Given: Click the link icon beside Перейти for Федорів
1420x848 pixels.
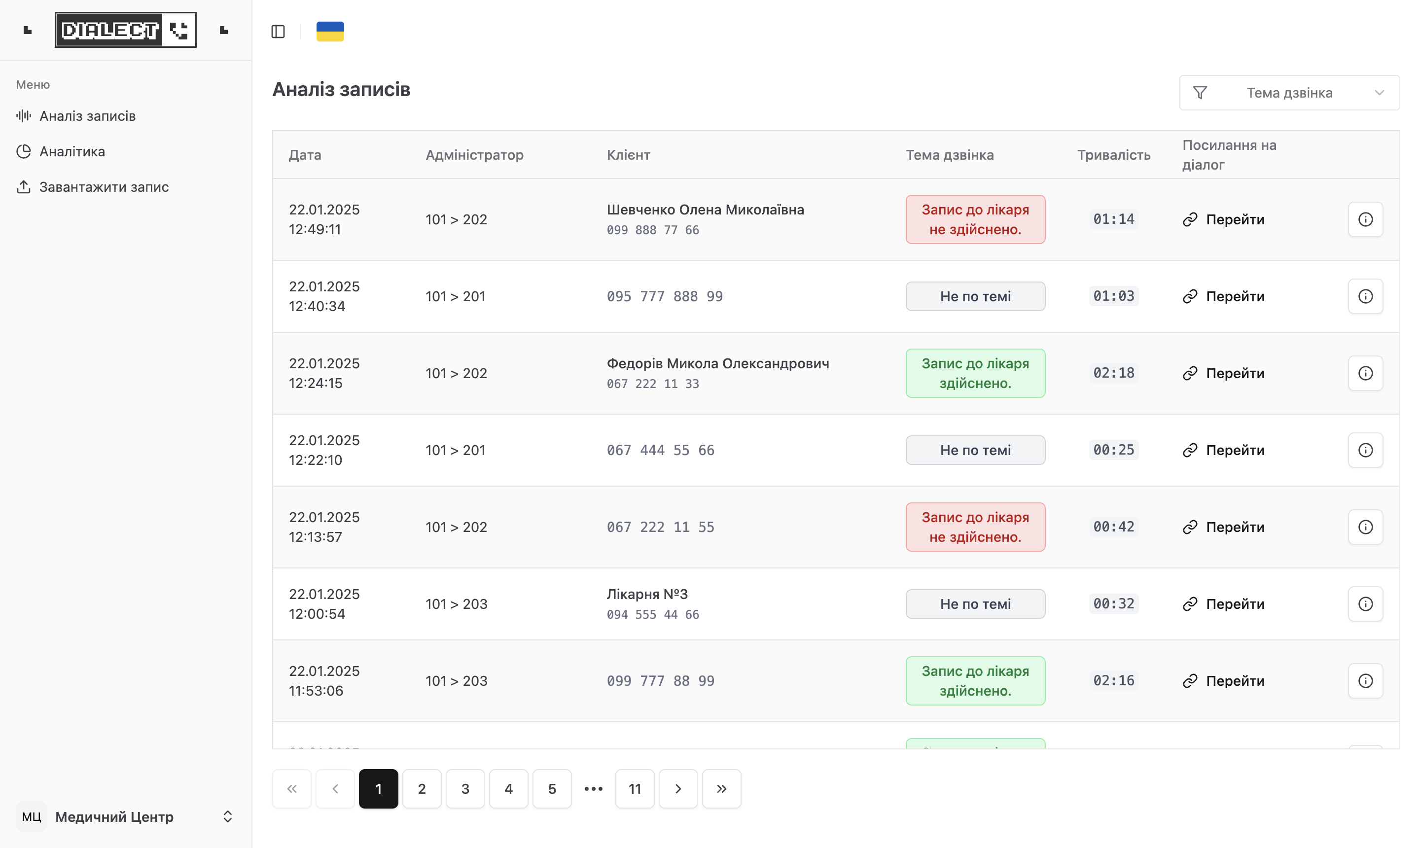Looking at the screenshot, I should tap(1191, 373).
